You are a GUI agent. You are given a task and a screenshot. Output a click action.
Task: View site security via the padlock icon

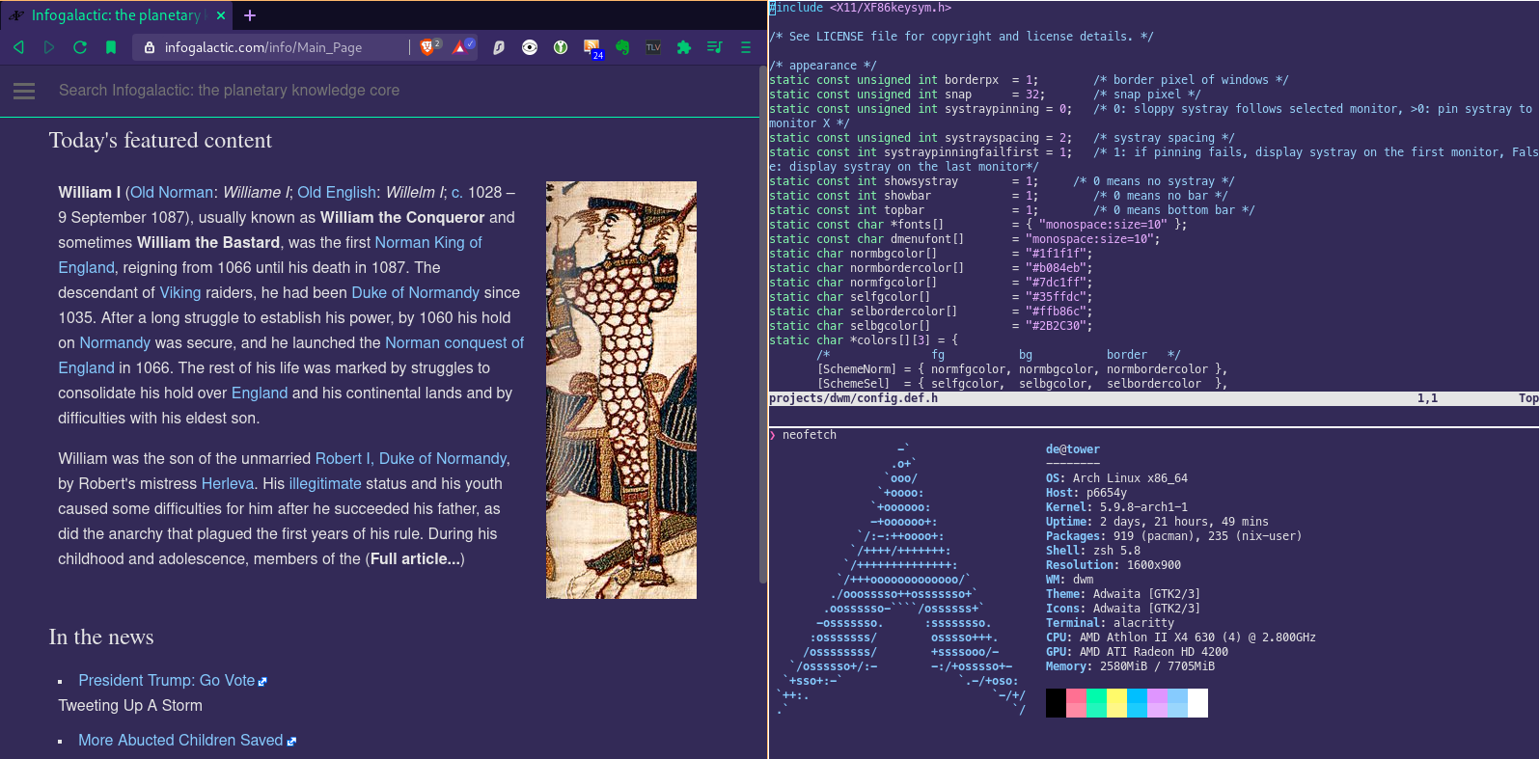coord(150,47)
